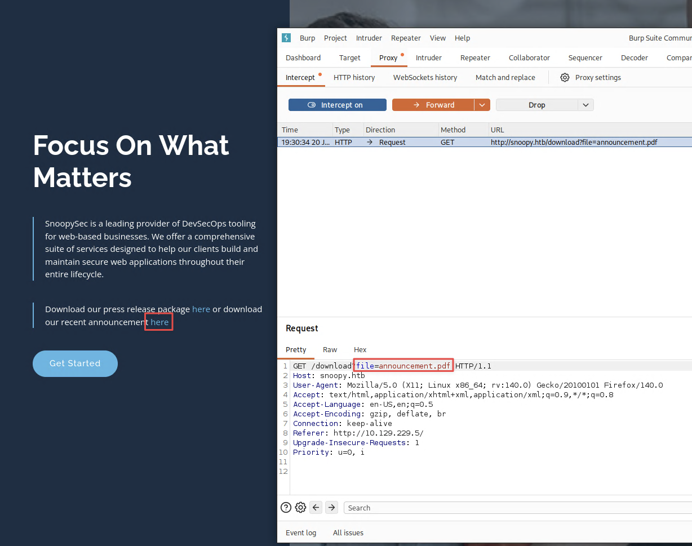This screenshot has width=692, height=546.
Task: Expand the Drop button dropdown arrow
Action: (x=585, y=105)
